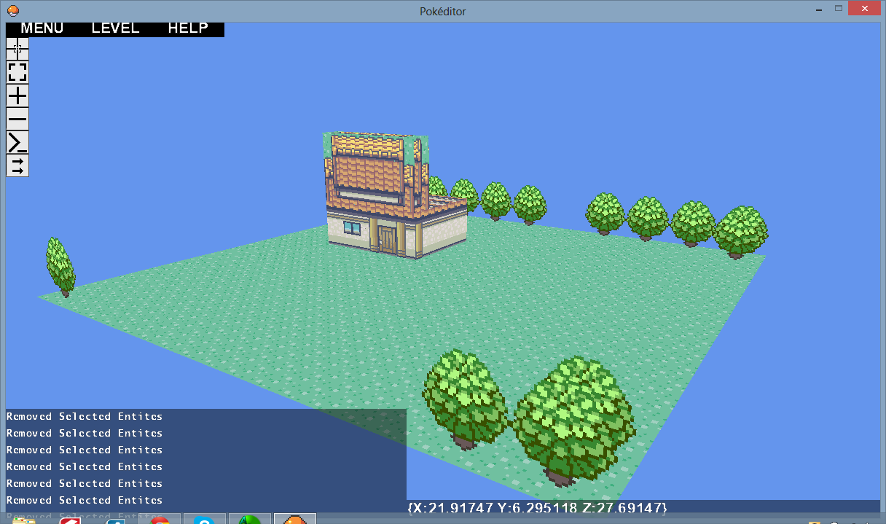Viewport: 886px width, 524px height.
Task: Activate the bracket selection-frame tool
Action: tap(17, 72)
